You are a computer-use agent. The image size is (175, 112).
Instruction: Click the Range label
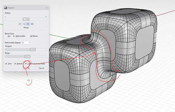[x=26, y=28]
